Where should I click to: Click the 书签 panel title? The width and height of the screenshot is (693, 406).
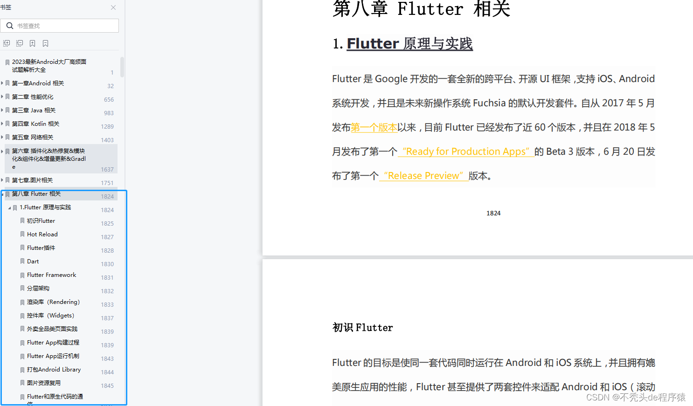(x=6, y=7)
